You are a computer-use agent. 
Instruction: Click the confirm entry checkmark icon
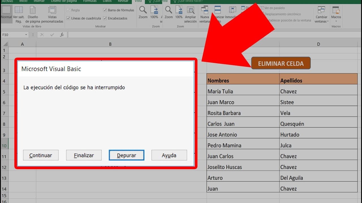pyautogui.click(x=52, y=35)
